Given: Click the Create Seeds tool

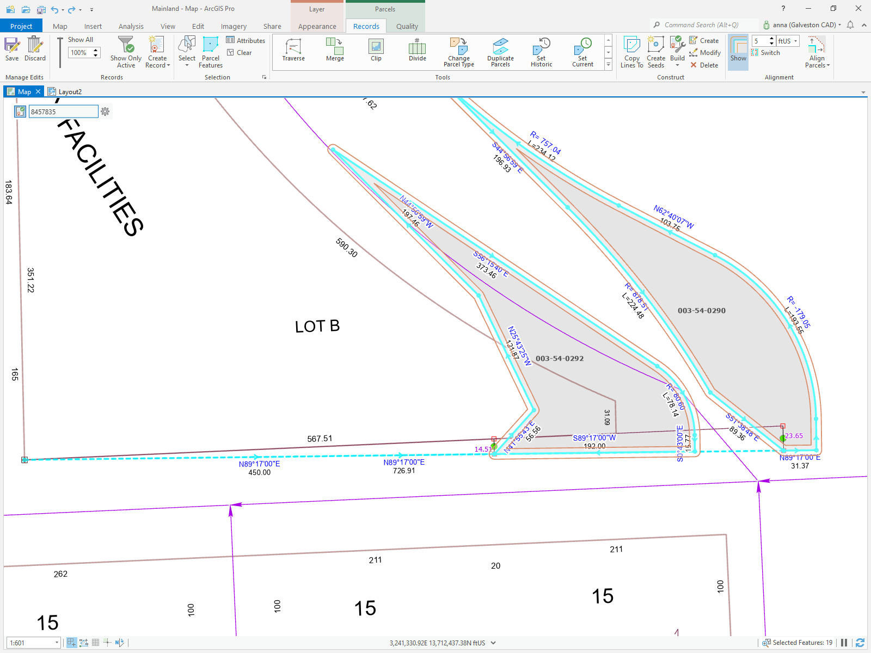Looking at the screenshot, I should [656, 52].
